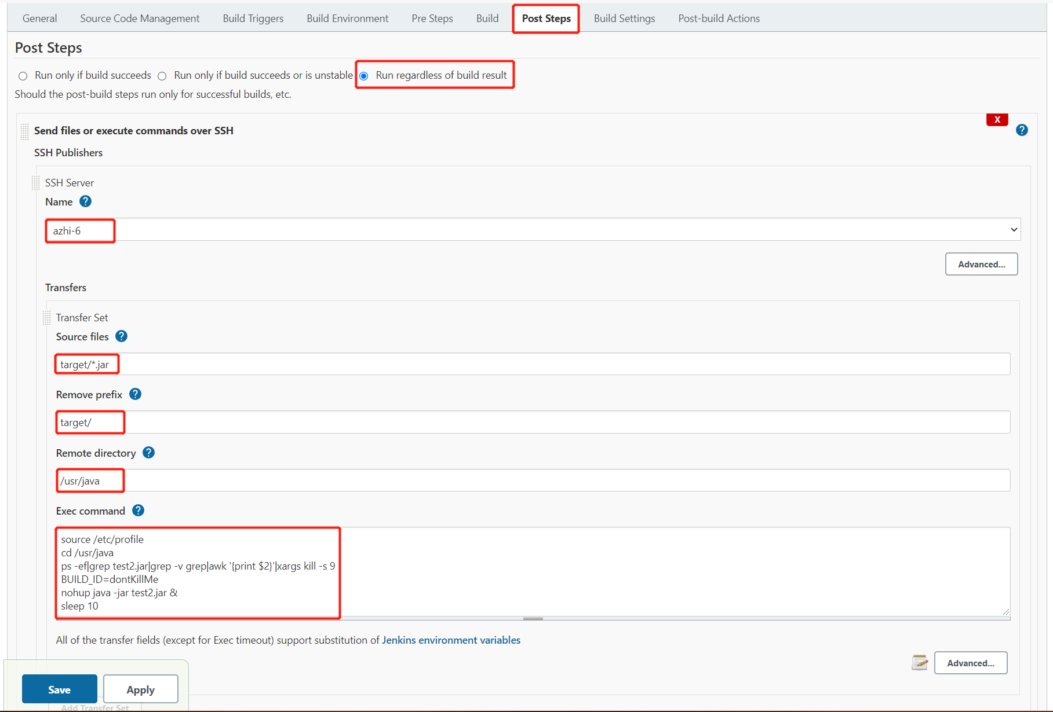This screenshot has height=712, width=1053.
Task: Open the Pre Steps tab
Action: click(432, 19)
